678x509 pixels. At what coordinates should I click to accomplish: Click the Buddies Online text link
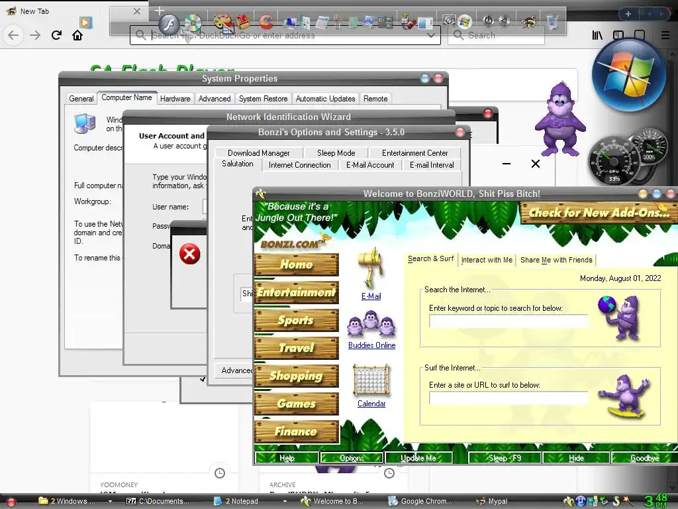372,345
